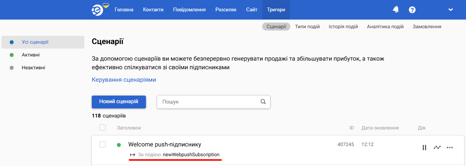Click the search magnifier icon
The height and width of the screenshot is (166, 466).
[x=263, y=102]
